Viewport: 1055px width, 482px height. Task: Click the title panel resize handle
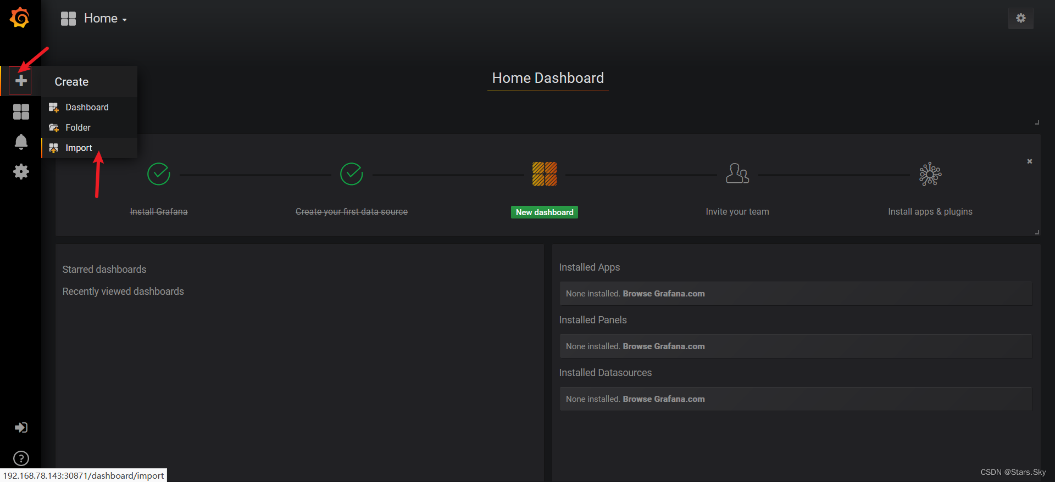point(1037,122)
